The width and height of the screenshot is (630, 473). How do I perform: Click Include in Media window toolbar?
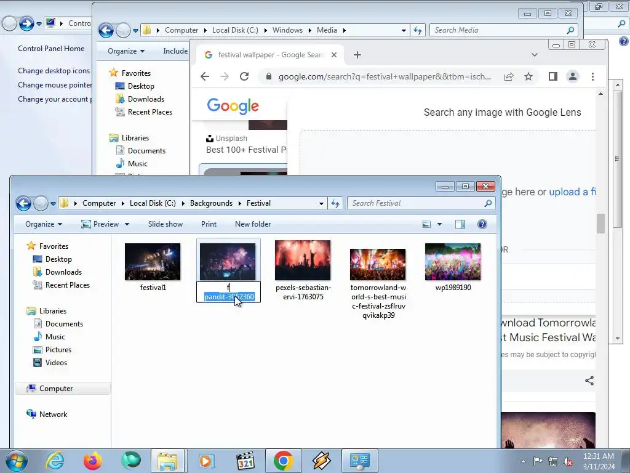[x=175, y=51]
